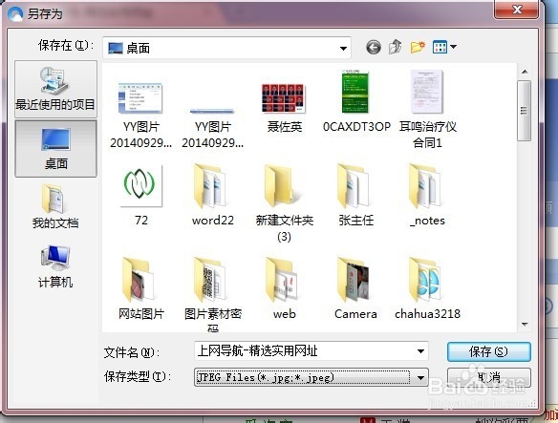The width and height of the screenshot is (558, 423).
Task: Open the view menu icon
Action: coord(444,47)
